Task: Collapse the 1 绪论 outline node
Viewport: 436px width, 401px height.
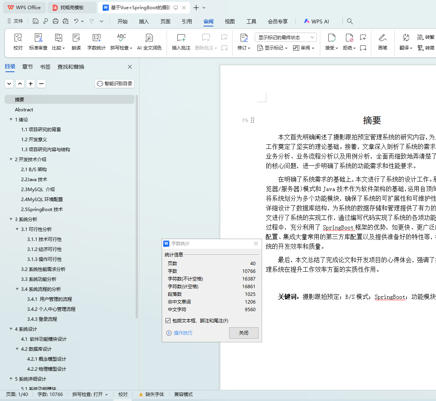Action: pyautogui.click(x=11, y=119)
